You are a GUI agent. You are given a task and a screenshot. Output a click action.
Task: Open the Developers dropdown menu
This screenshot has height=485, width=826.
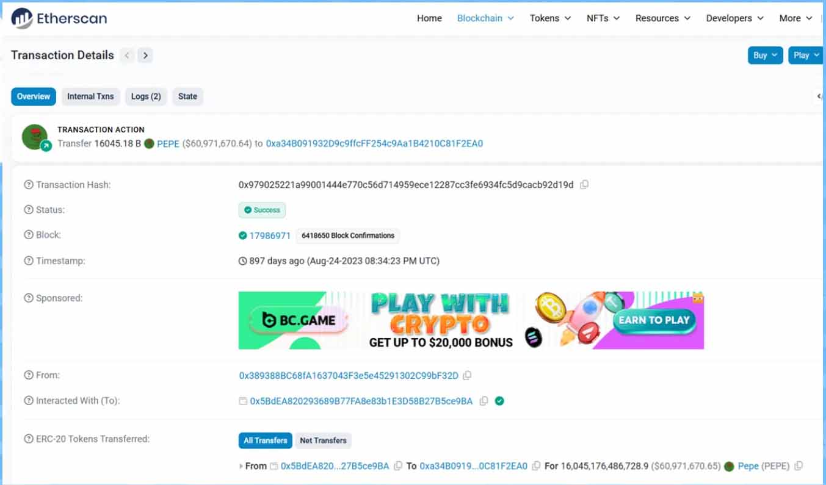pyautogui.click(x=735, y=18)
